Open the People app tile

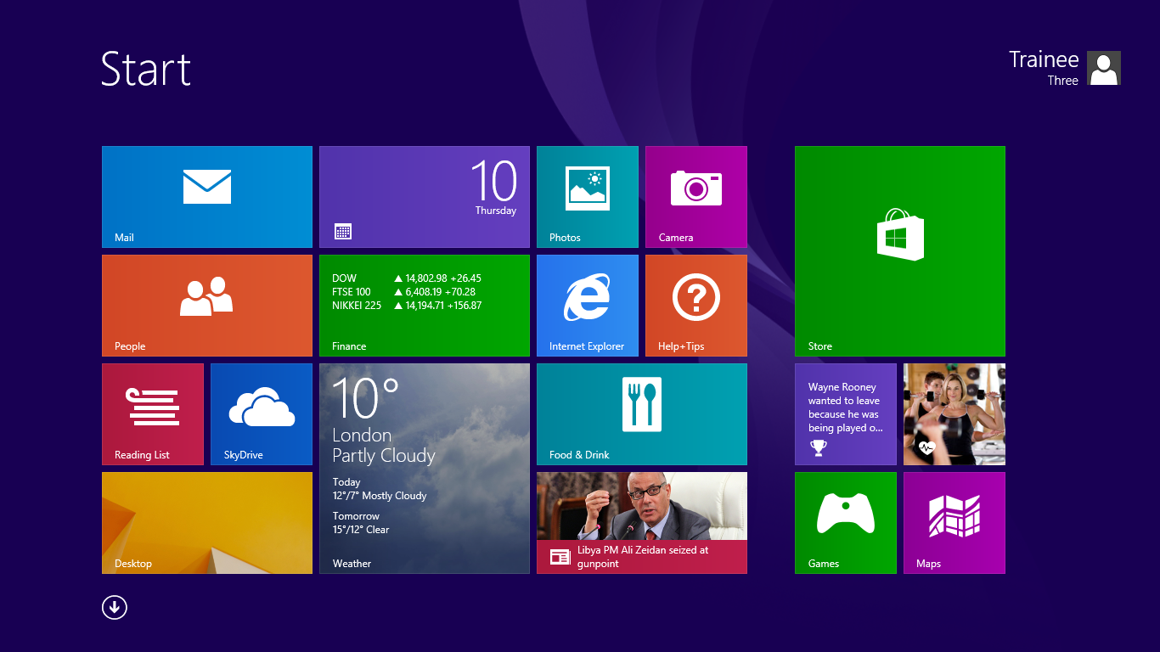pyautogui.click(x=206, y=305)
